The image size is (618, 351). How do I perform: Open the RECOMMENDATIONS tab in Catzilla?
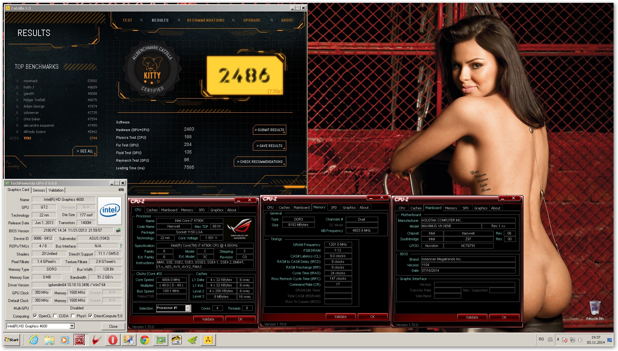pos(206,20)
